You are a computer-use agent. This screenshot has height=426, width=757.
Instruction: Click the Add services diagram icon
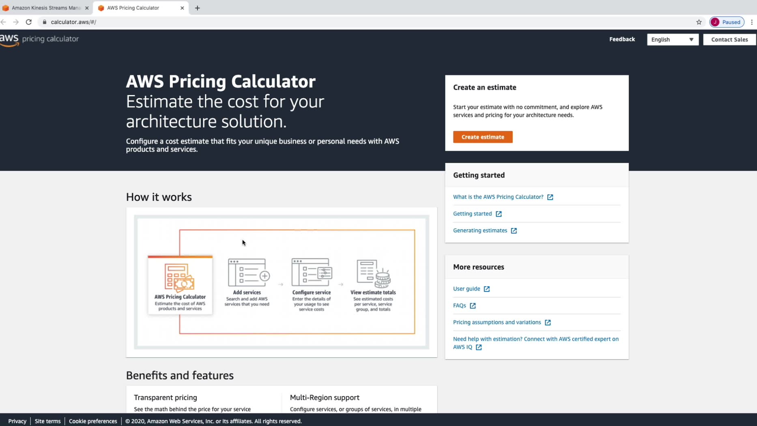[x=249, y=273]
